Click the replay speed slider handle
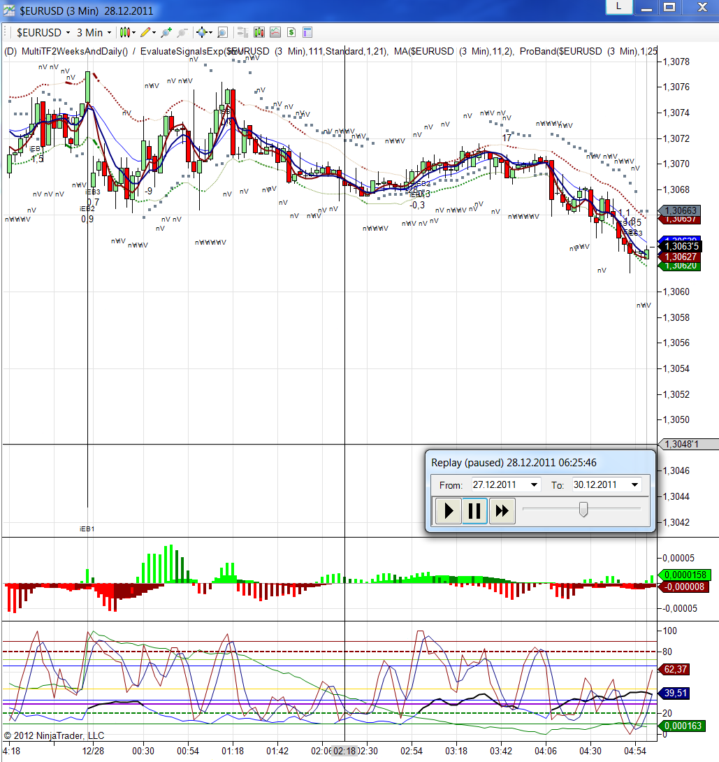Image resolution: width=719 pixels, height=762 pixels. click(583, 510)
